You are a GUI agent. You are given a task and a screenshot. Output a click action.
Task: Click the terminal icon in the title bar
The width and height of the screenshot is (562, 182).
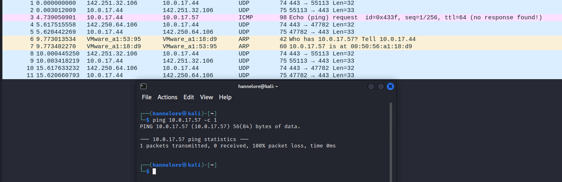[x=143, y=86]
